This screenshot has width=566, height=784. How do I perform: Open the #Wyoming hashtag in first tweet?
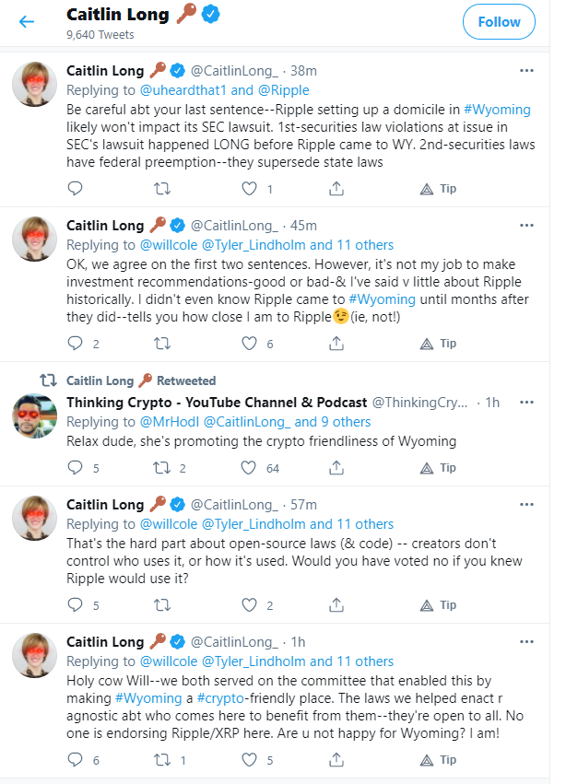pos(497,110)
